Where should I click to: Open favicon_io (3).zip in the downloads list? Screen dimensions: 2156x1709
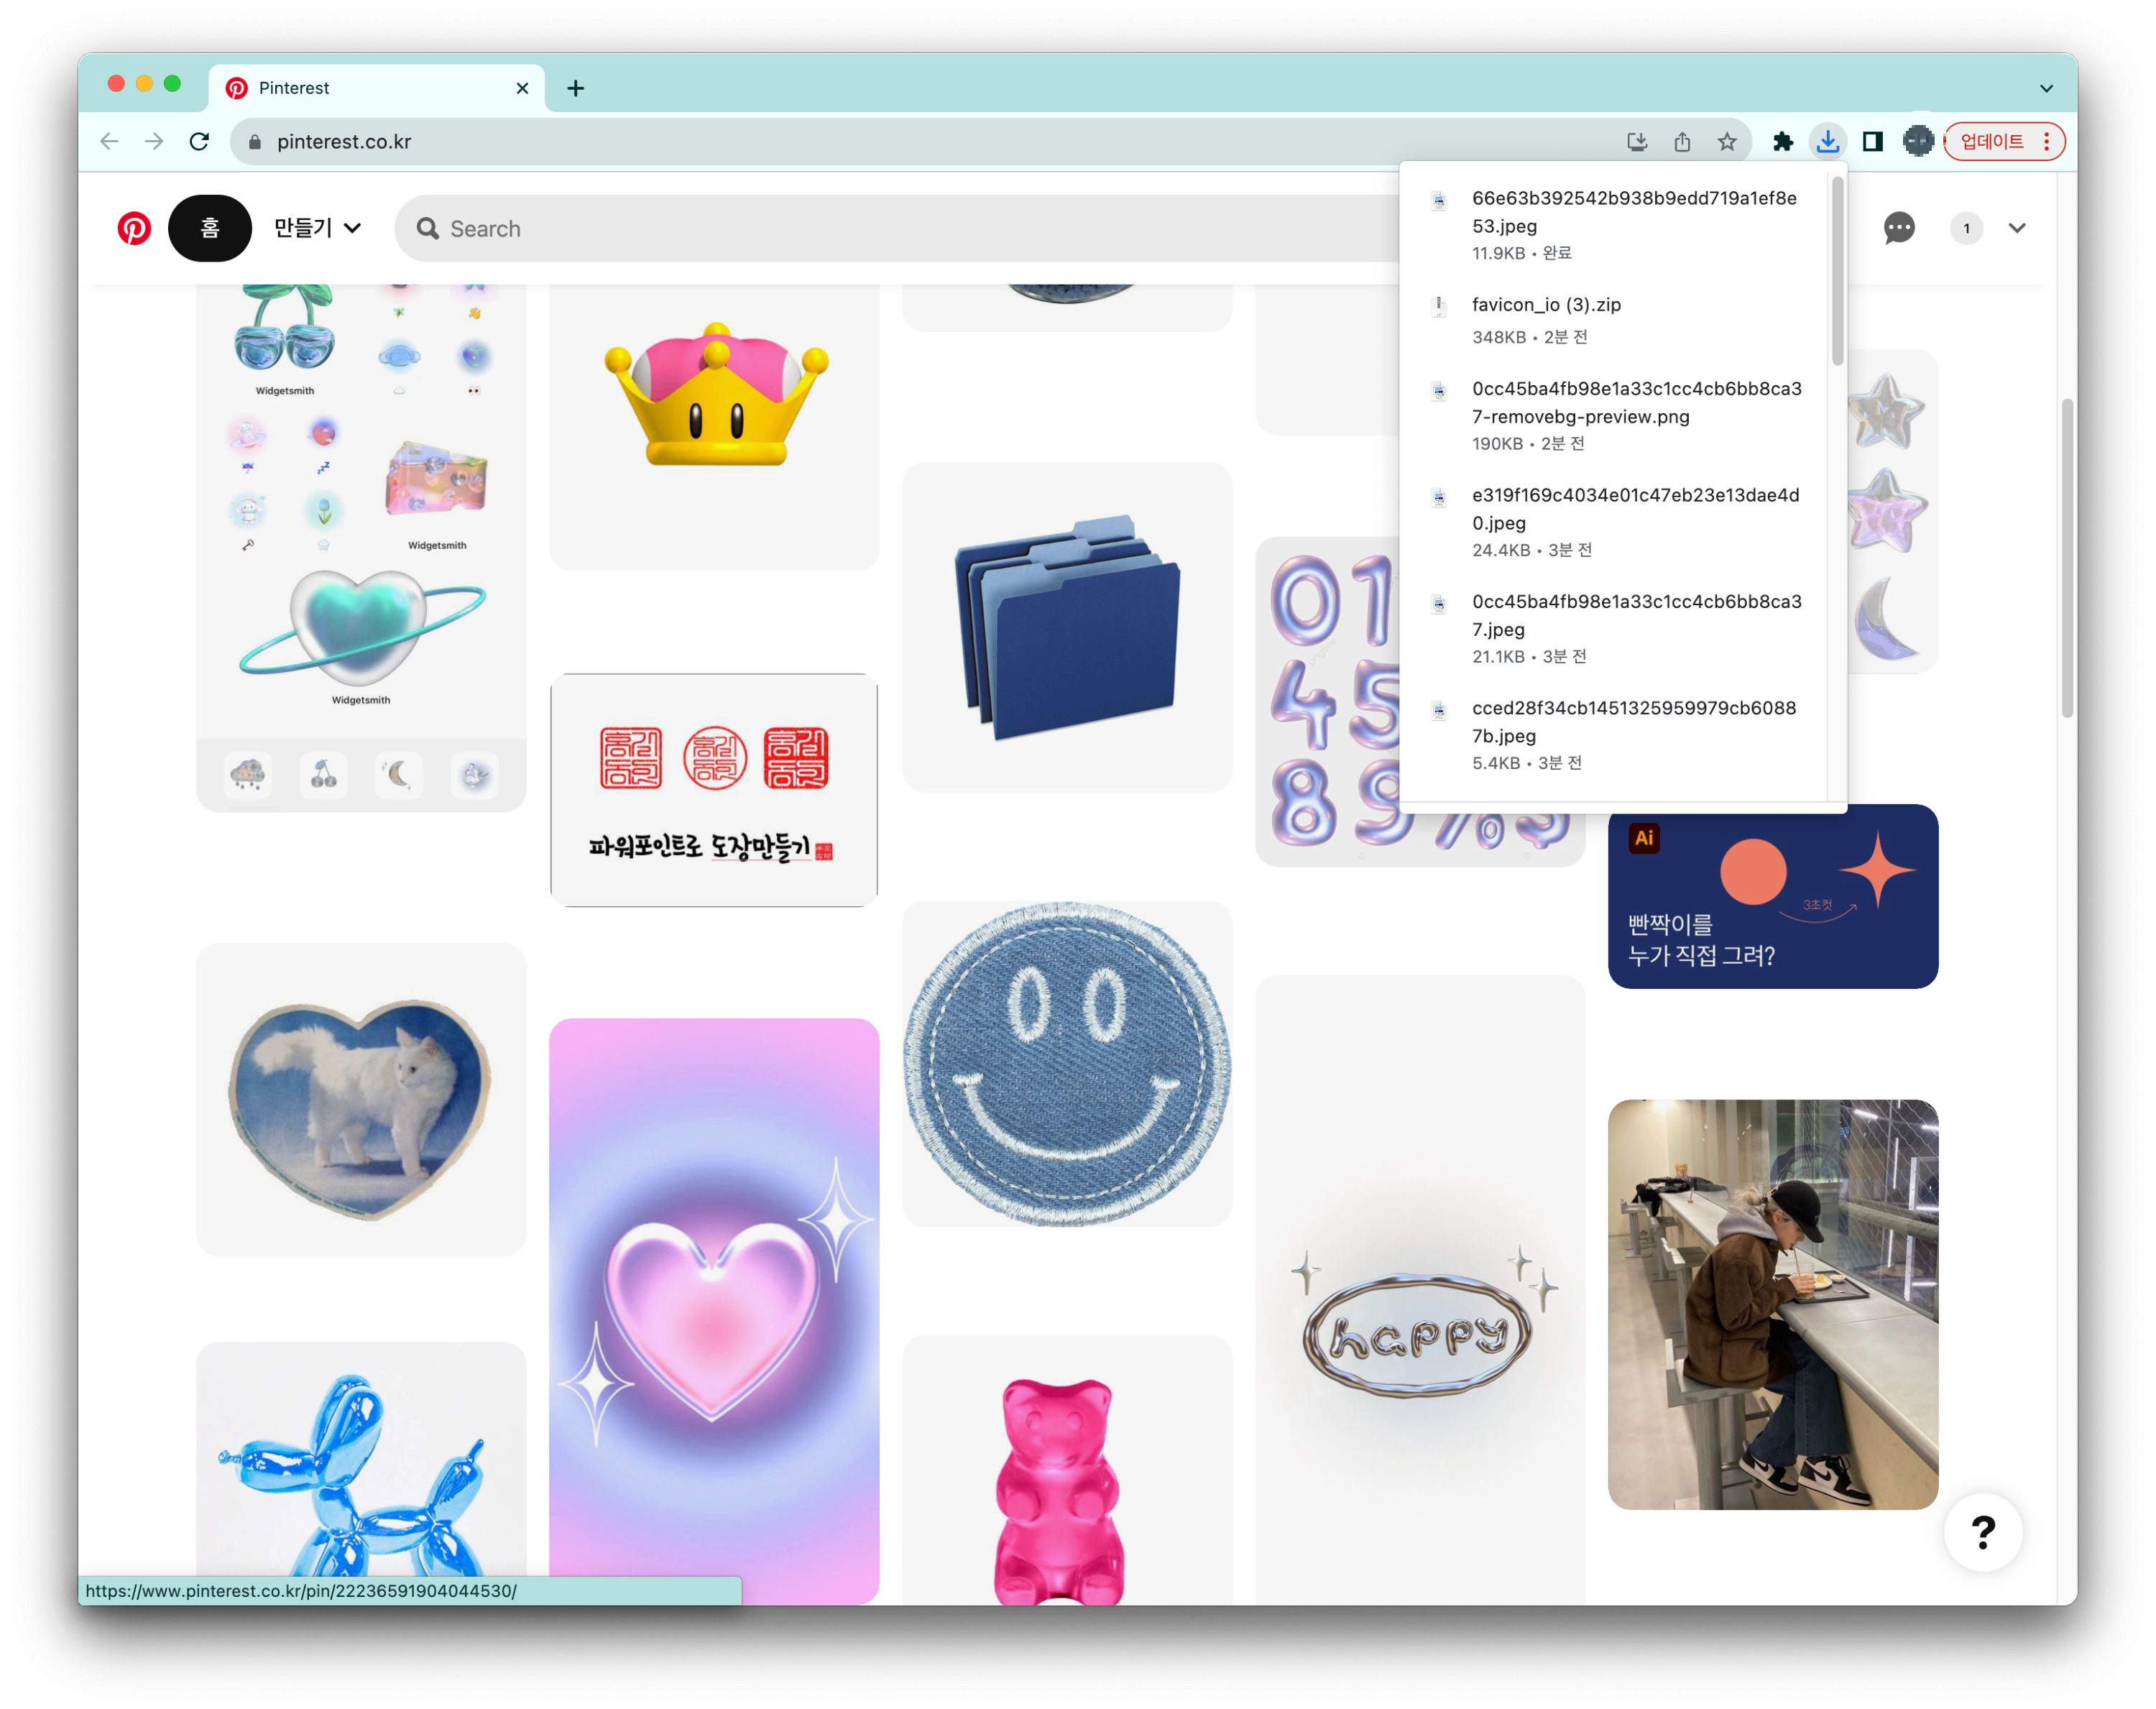point(1545,305)
